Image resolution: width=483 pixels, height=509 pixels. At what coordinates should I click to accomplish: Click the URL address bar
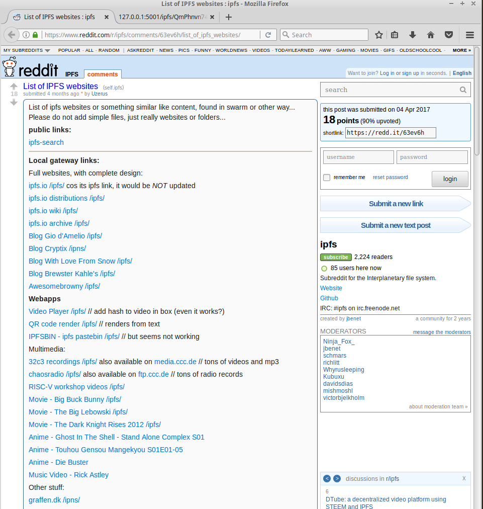click(151, 35)
